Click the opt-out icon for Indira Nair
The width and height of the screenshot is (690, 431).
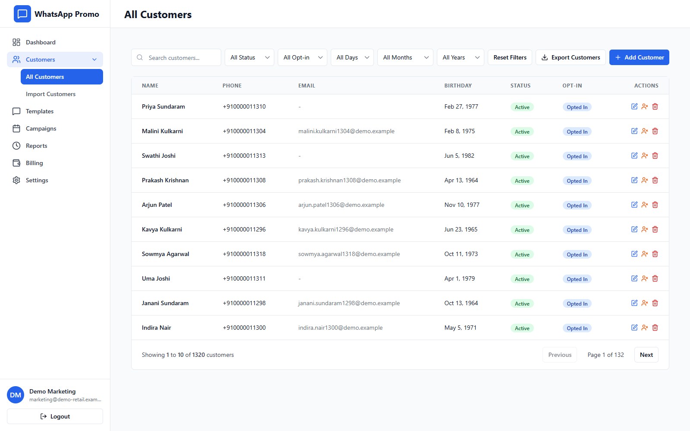645,328
